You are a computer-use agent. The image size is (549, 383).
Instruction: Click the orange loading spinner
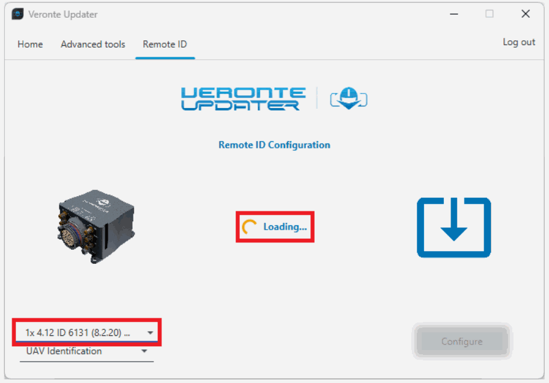click(249, 227)
